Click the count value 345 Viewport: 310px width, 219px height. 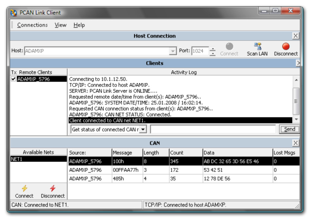(174, 161)
